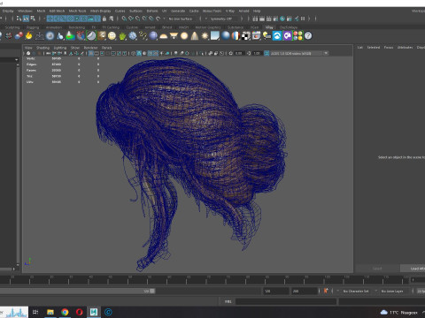Screen dimensions: 425x318
Task: Open the blue Chaos Cloud shelf icon
Action: point(277,36)
